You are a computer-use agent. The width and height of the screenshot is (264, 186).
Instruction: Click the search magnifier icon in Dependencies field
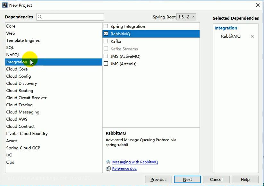tap(40, 17)
